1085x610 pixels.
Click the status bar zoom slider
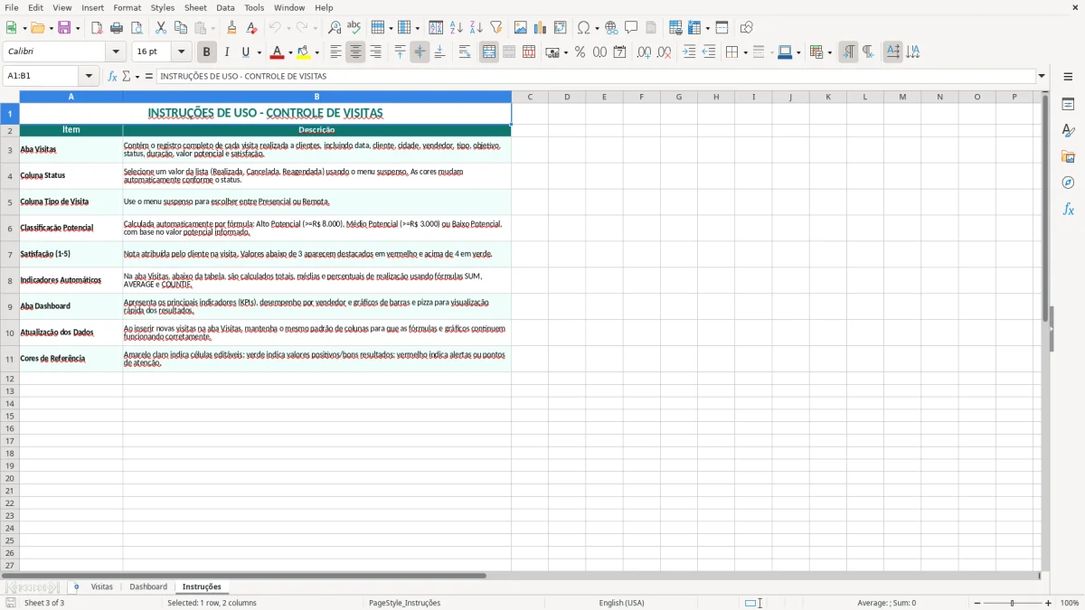click(1011, 603)
